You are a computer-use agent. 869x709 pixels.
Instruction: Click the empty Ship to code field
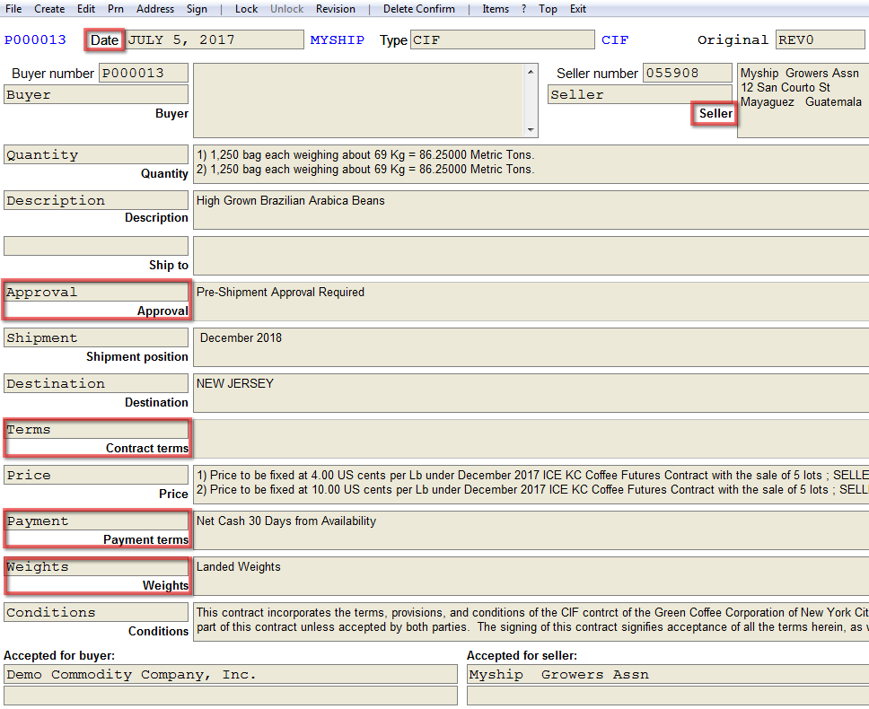click(96, 246)
